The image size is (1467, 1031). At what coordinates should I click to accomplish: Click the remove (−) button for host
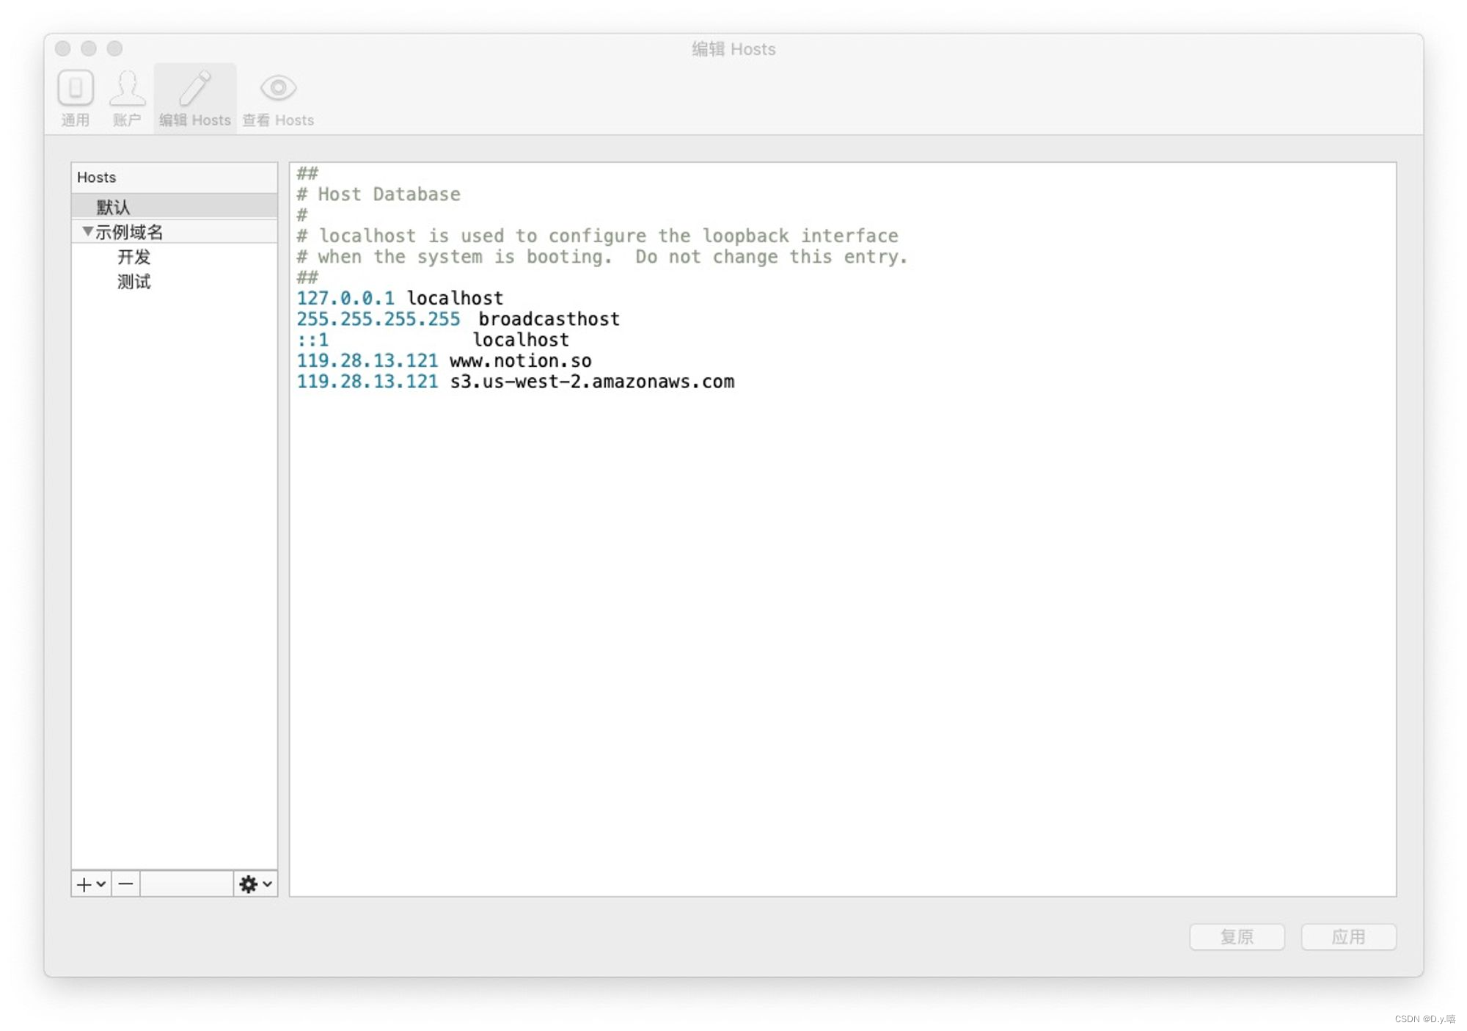click(125, 881)
